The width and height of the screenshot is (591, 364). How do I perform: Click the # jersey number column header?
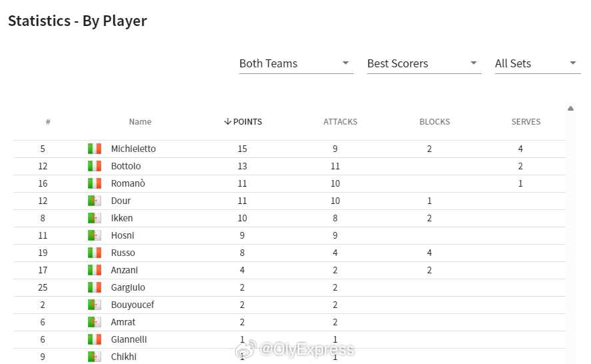point(48,122)
